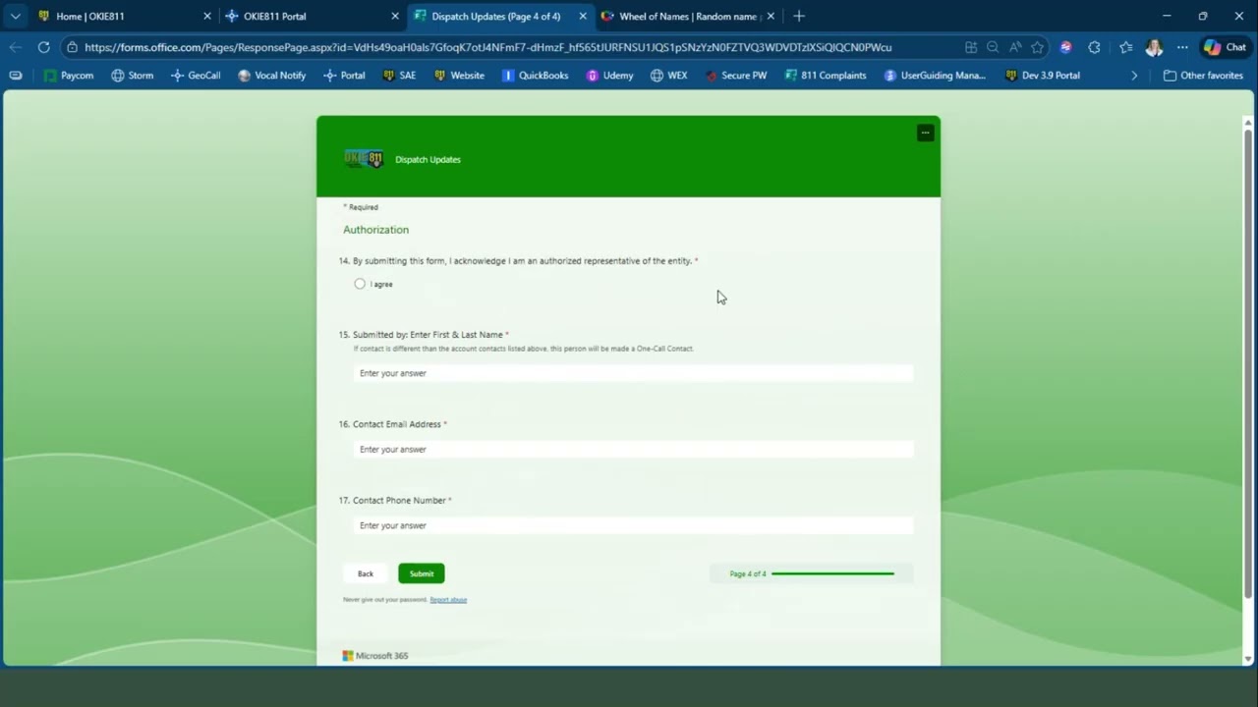
Task: Expand the favorites bar overflow chevron
Action: click(1134, 76)
